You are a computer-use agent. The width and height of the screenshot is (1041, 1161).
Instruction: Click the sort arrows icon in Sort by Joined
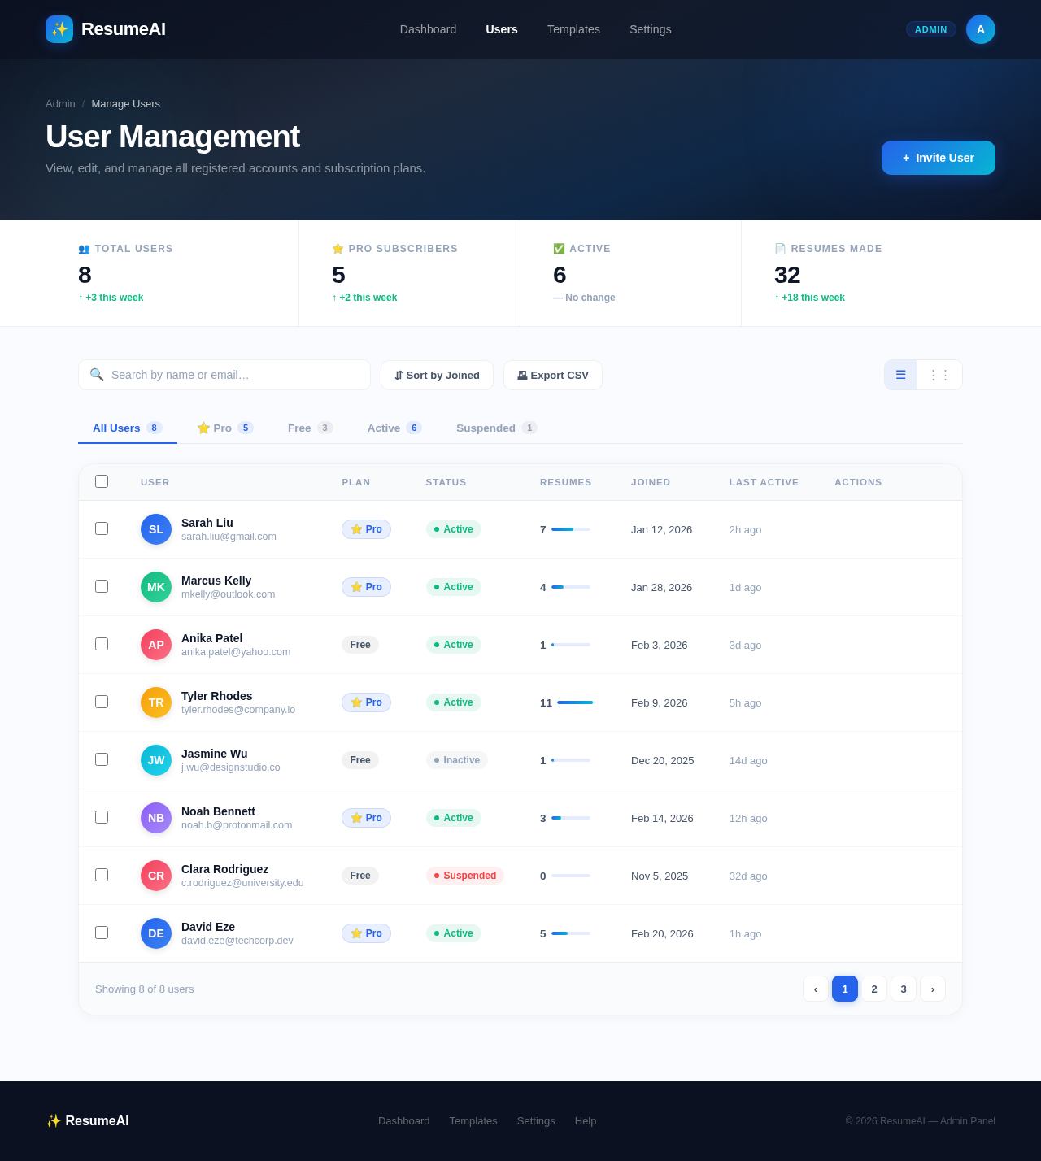tap(399, 375)
